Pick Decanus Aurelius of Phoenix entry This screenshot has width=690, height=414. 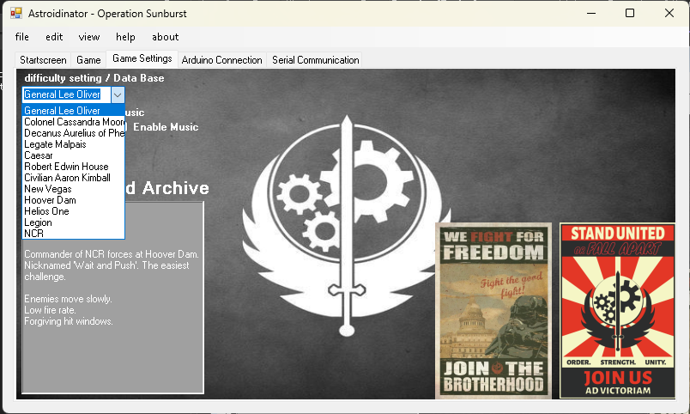[x=74, y=133]
